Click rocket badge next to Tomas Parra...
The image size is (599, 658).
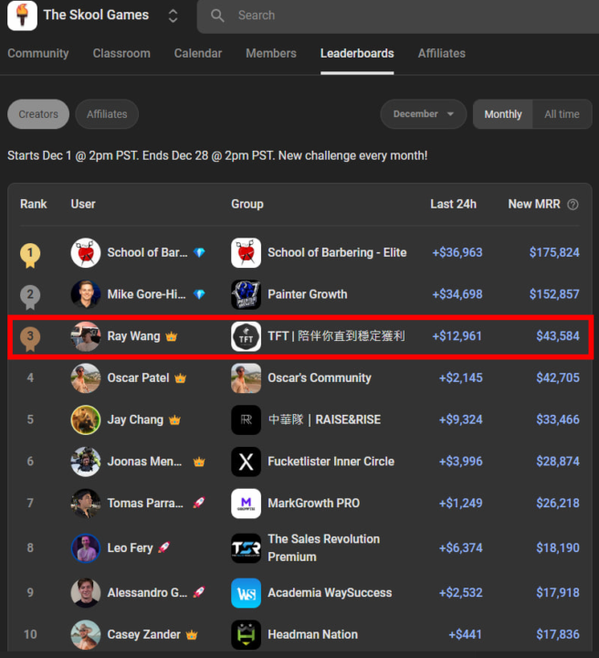[x=199, y=503]
